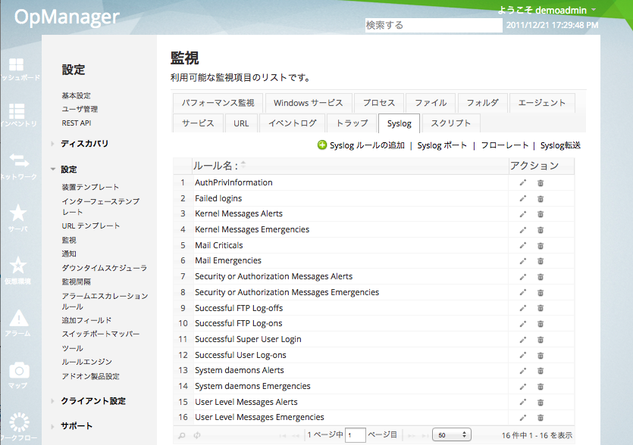Screen dimensions: 633x445
Task: Edit the Failed logins rule with pencil icon
Action: click(522, 198)
